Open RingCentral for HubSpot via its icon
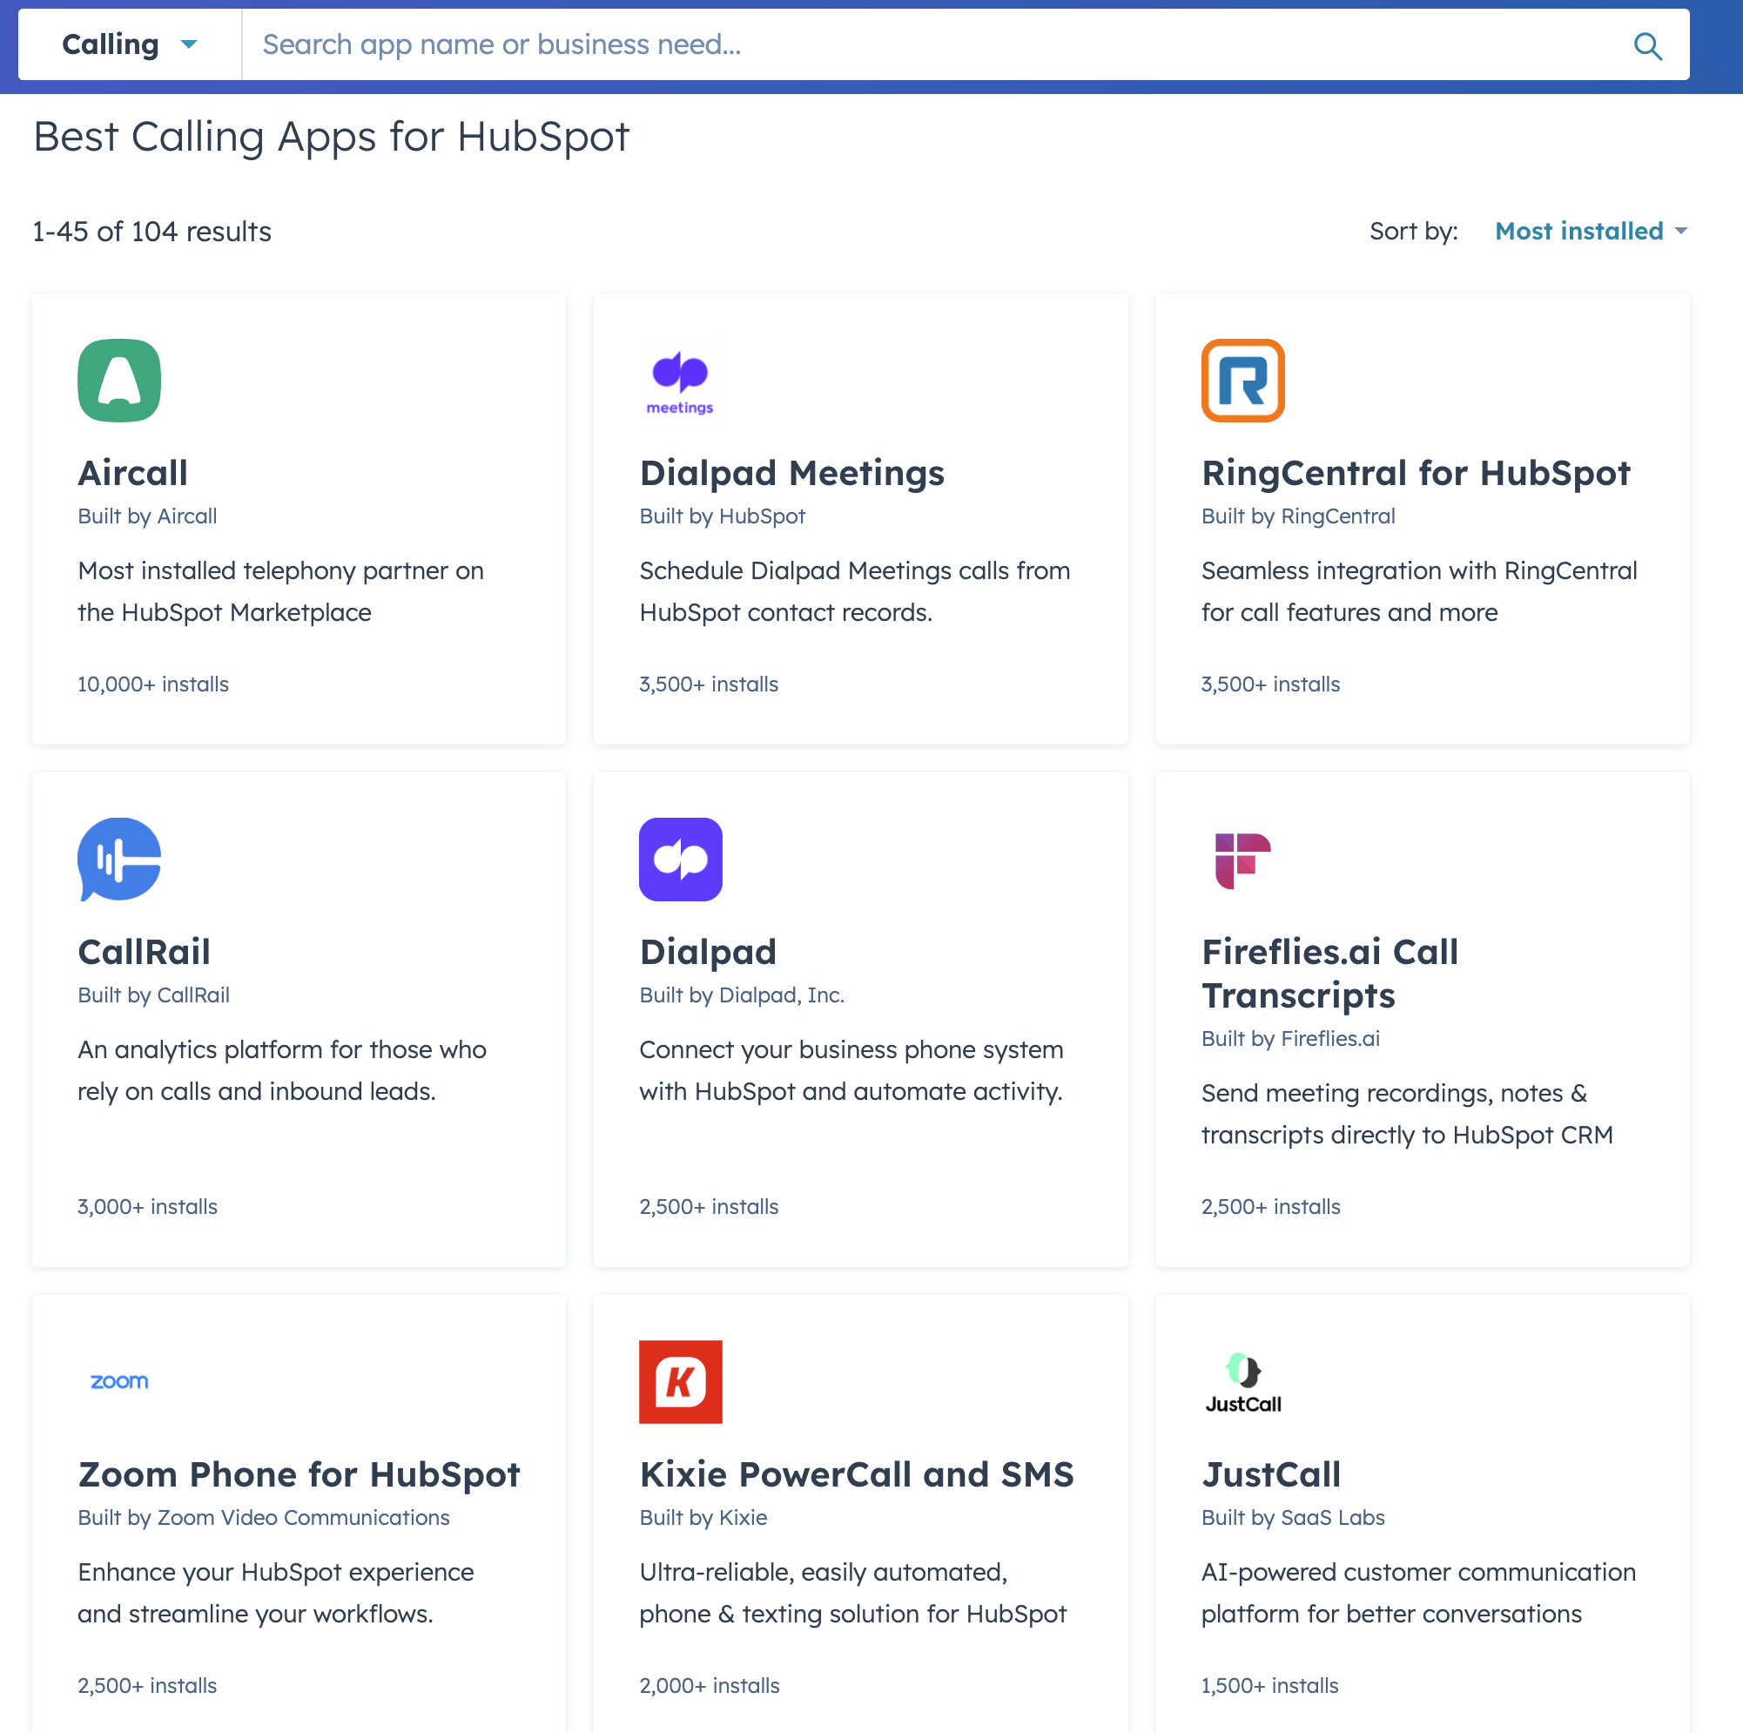 pyautogui.click(x=1242, y=381)
